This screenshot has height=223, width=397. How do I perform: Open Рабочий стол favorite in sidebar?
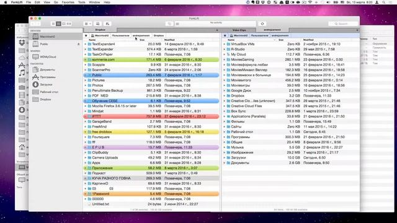pyautogui.click(x=55, y=92)
